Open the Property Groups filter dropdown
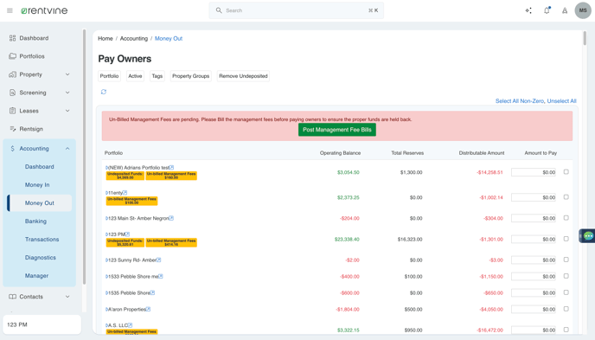The image size is (595, 340). click(x=191, y=76)
